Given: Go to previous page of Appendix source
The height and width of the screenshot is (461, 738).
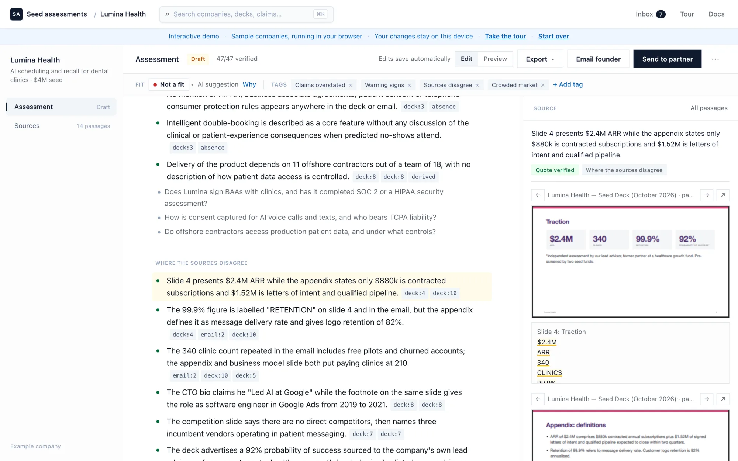Looking at the screenshot, I should point(538,399).
